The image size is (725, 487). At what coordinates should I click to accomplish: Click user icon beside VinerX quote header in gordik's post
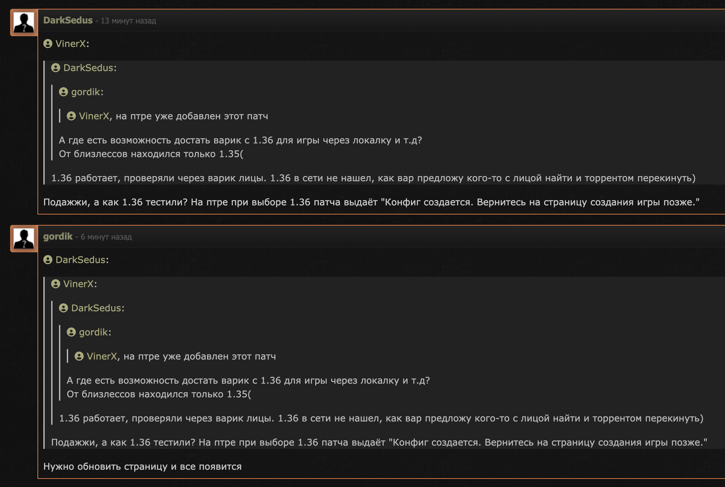[x=56, y=284]
